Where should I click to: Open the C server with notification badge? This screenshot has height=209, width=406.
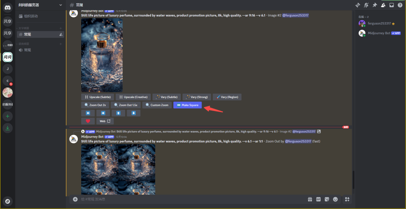8,81
